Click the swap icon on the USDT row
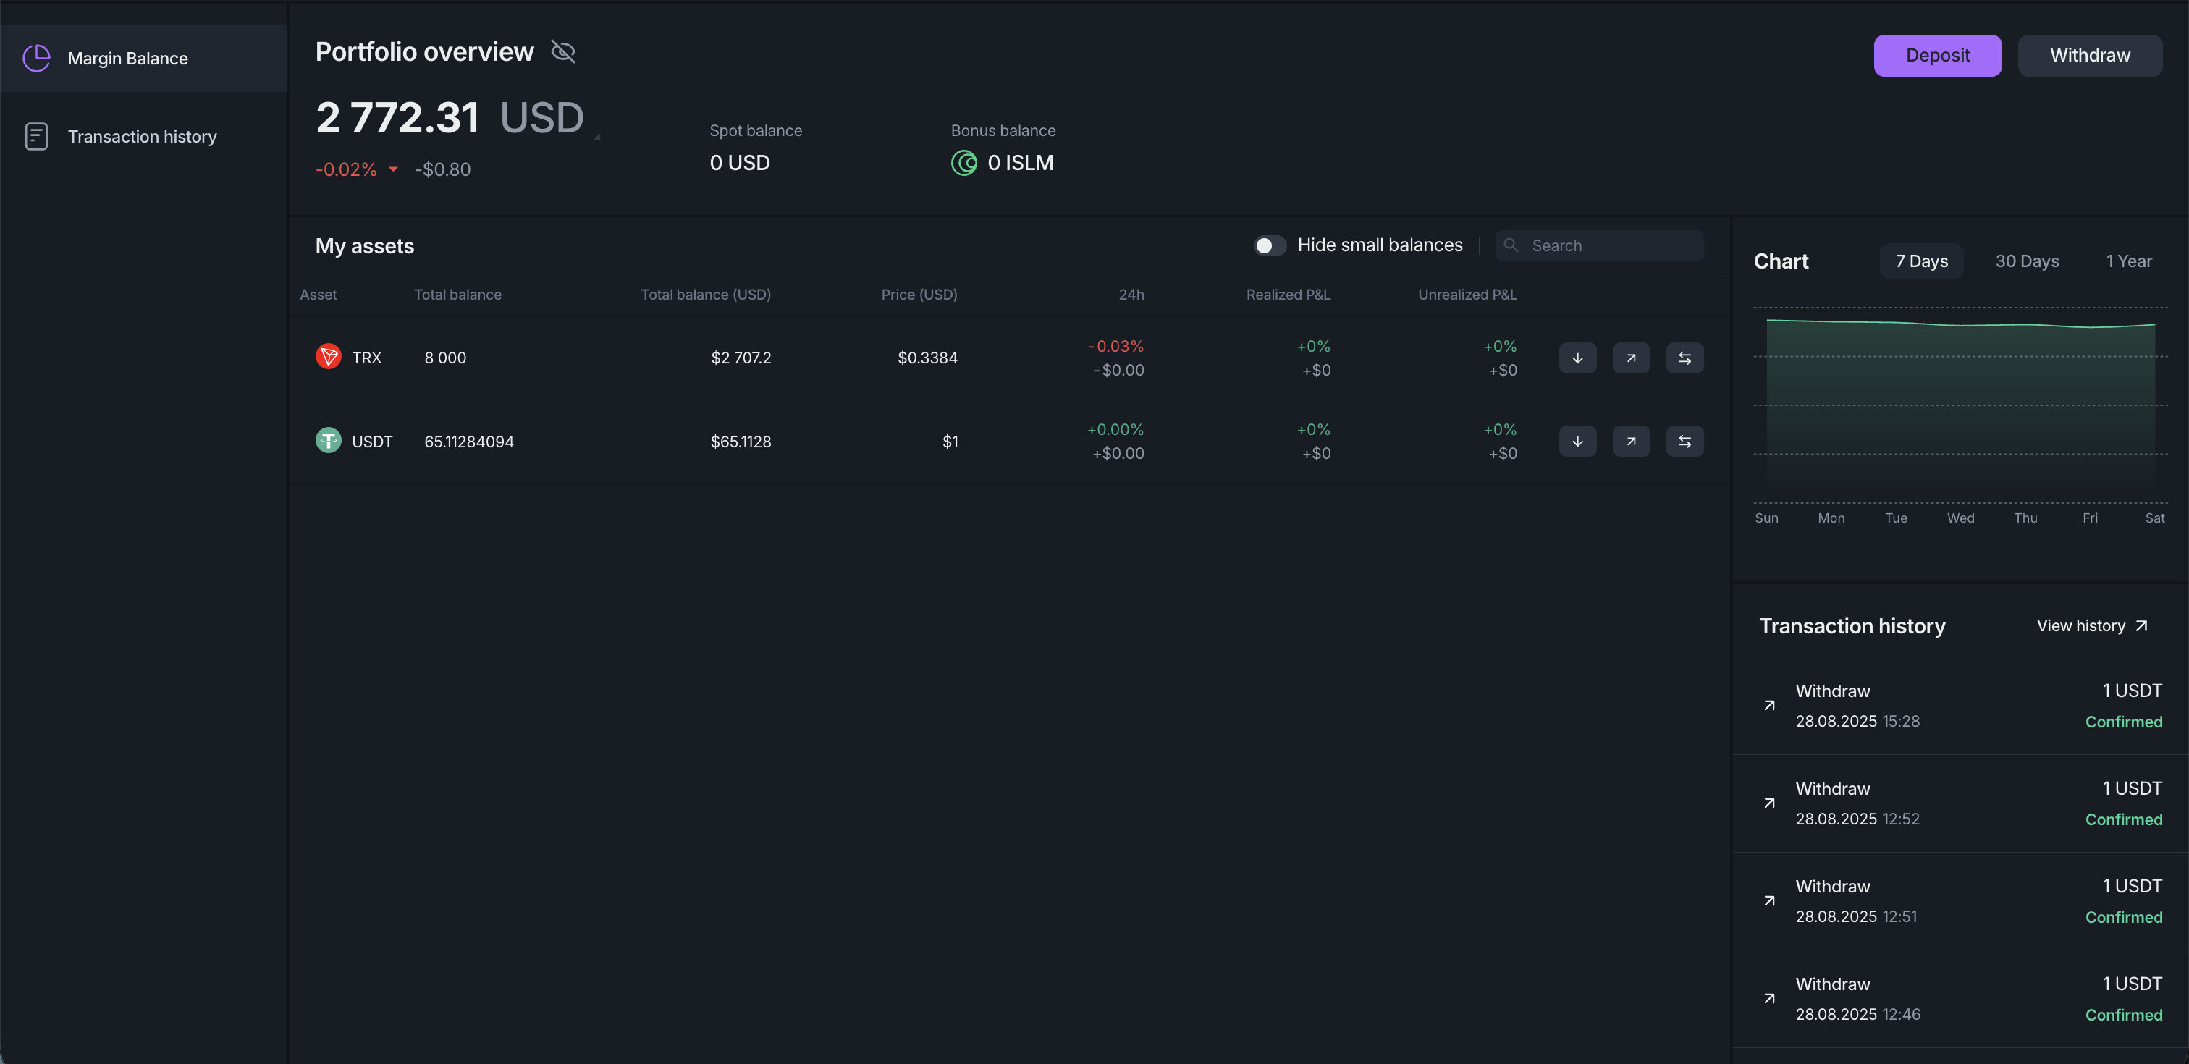The width and height of the screenshot is (2189, 1064). [x=1685, y=441]
